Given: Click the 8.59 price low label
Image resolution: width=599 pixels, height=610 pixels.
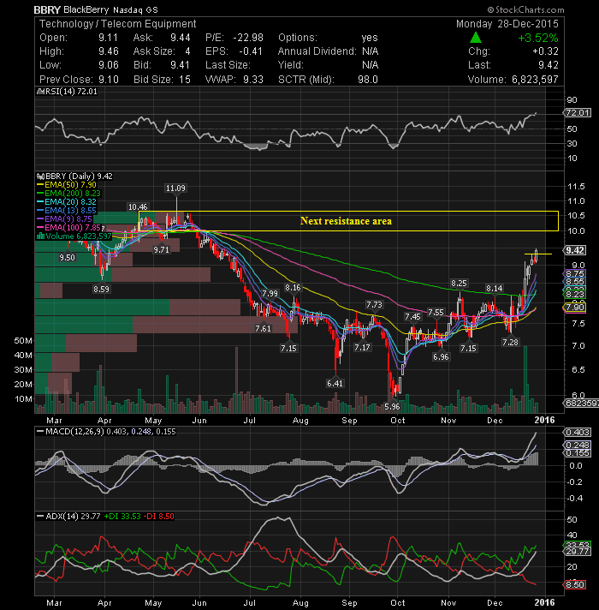Looking at the screenshot, I should click(x=101, y=289).
